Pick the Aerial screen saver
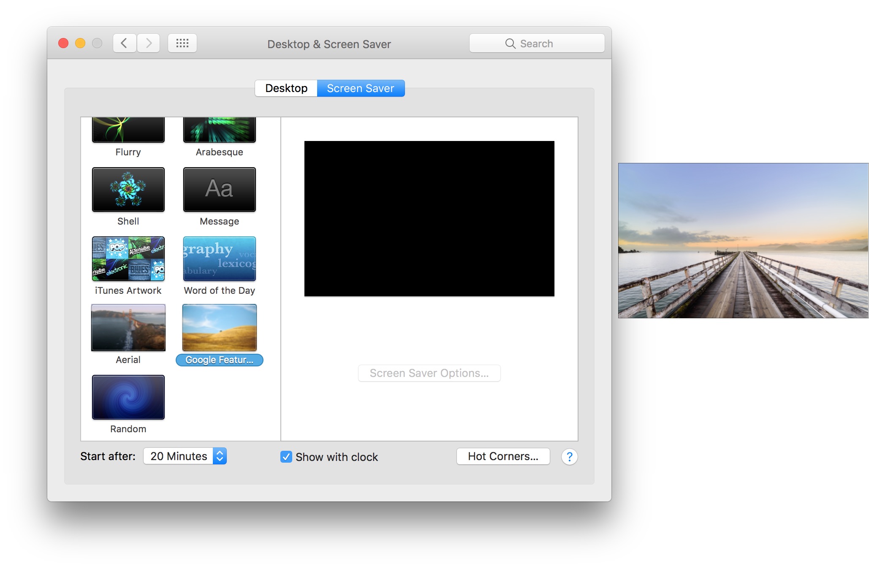The height and width of the screenshot is (569, 869). click(128, 328)
